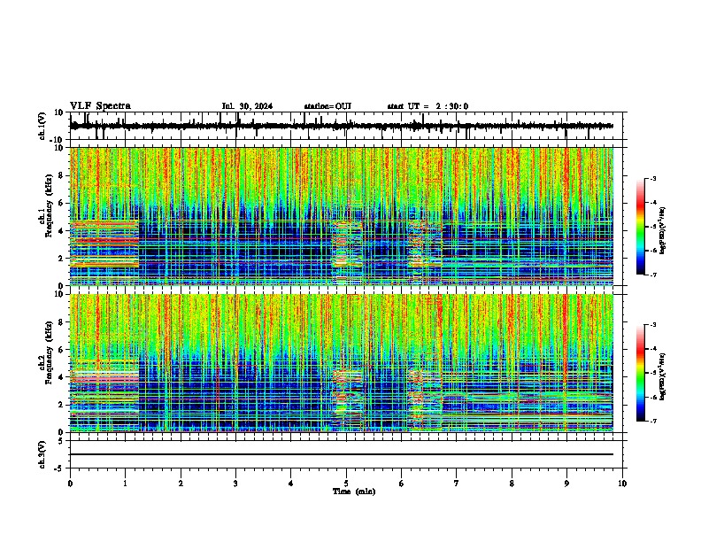This screenshot has height=542, width=701.
Task: Click the flat ch.3 voltage trace line
Action: click(x=342, y=454)
